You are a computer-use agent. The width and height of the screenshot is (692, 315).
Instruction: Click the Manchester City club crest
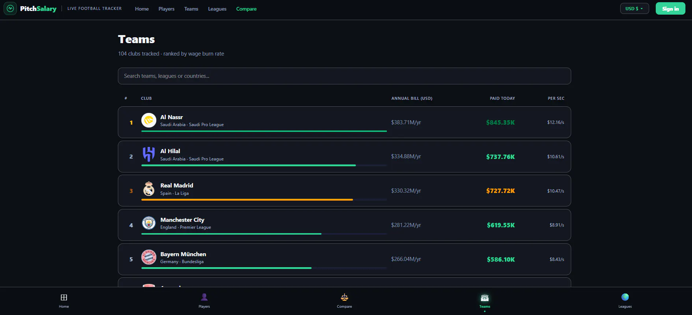click(x=149, y=223)
